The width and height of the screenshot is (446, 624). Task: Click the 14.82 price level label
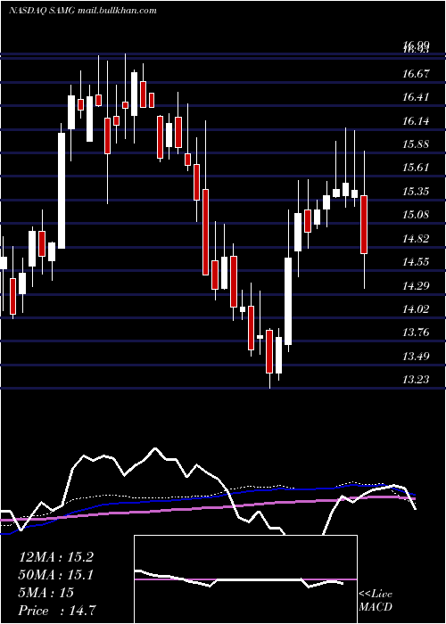[416, 238]
